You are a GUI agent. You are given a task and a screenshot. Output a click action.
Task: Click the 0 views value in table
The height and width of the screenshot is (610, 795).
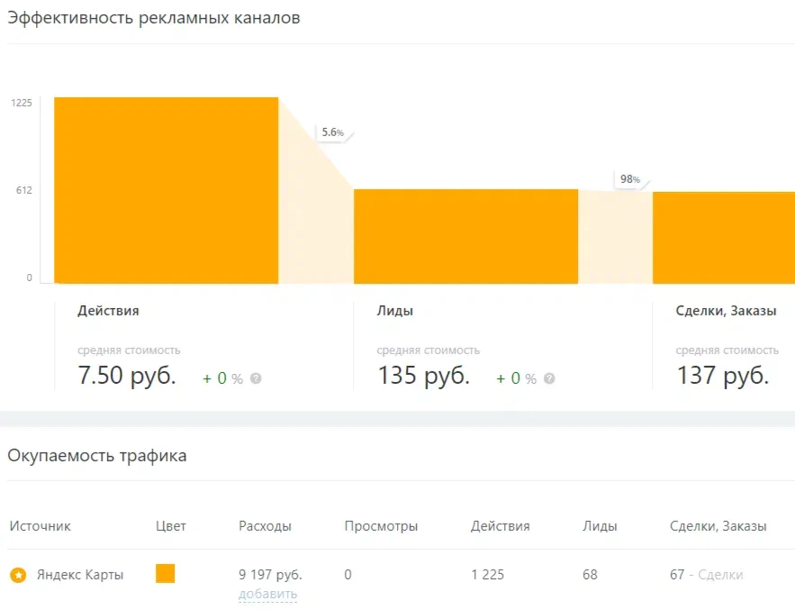point(348,575)
